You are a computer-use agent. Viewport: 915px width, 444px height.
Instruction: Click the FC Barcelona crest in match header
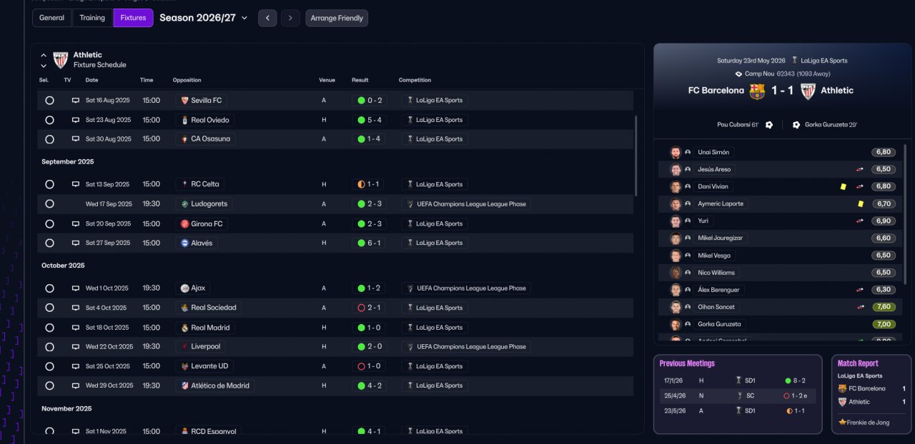(x=757, y=91)
